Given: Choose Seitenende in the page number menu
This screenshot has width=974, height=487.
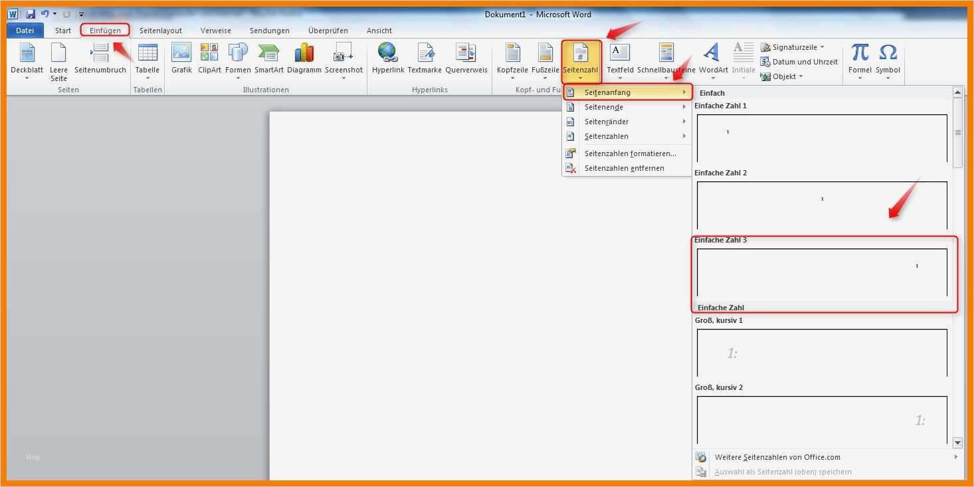Looking at the screenshot, I should click(x=627, y=107).
